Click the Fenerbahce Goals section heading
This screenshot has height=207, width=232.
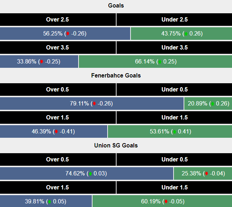(x=116, y=76)
